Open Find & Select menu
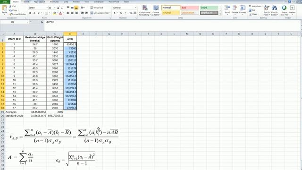The height and width of the screenshot is (170, 302). (274, 10)
